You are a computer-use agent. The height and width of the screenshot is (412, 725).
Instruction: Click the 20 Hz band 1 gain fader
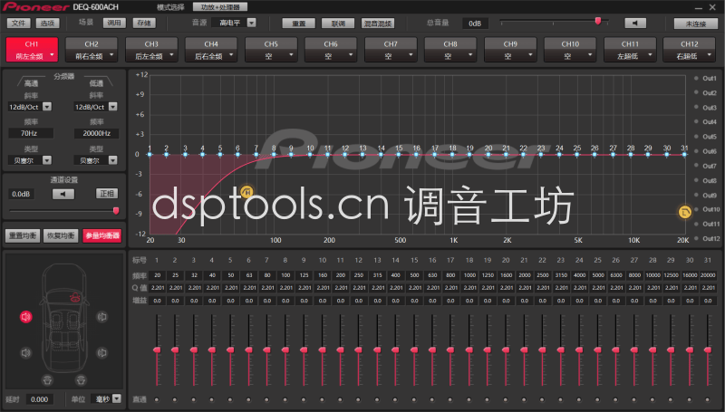(x=157, y=350)
